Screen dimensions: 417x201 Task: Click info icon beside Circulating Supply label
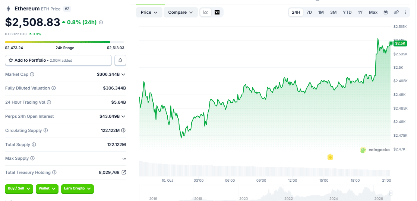coord(45,130)
